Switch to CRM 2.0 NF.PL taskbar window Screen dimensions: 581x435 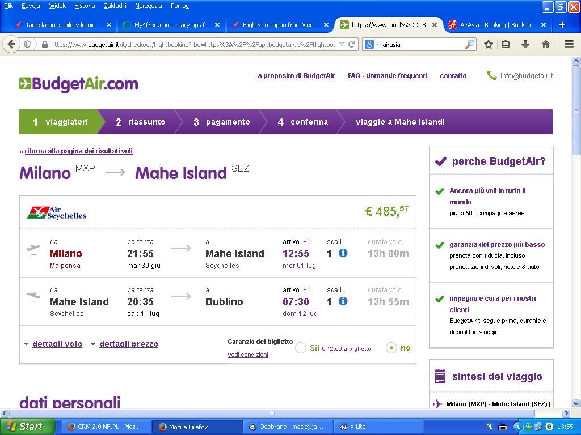pyautogui.click(x=106, y=427)
